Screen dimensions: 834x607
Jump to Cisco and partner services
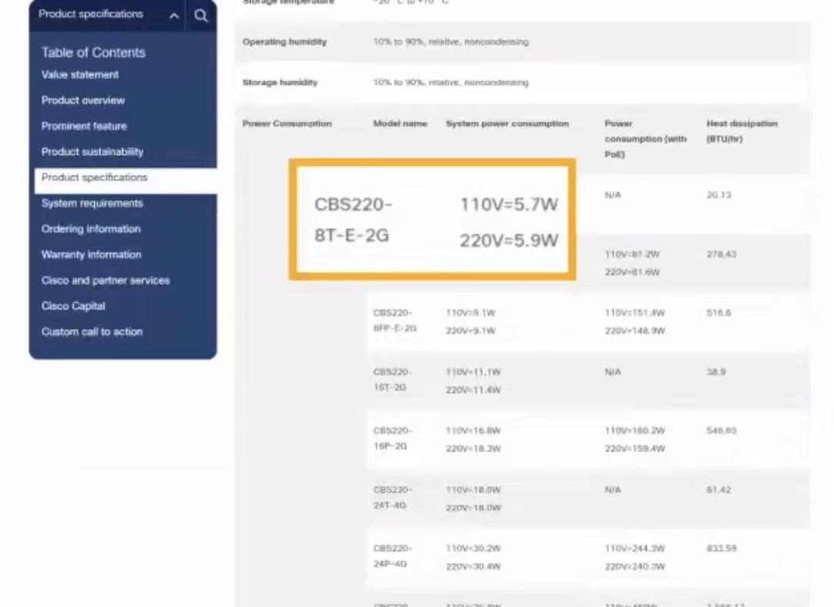pos(106,280)
